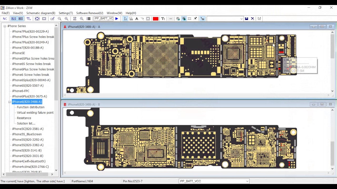
Task: Click the board B panel scroll-up arrow
Action: tap(333, 110)
